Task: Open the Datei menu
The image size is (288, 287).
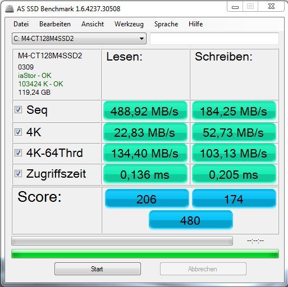Action: click(21, 24)
